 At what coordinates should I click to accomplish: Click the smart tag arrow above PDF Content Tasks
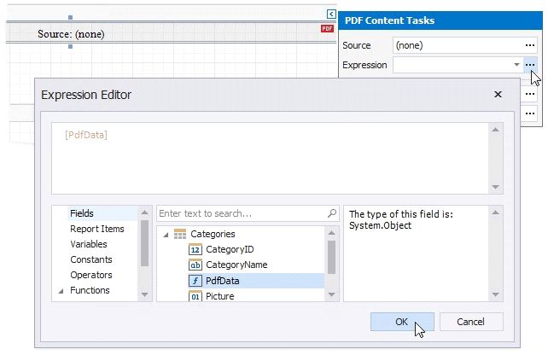point(330,14)
